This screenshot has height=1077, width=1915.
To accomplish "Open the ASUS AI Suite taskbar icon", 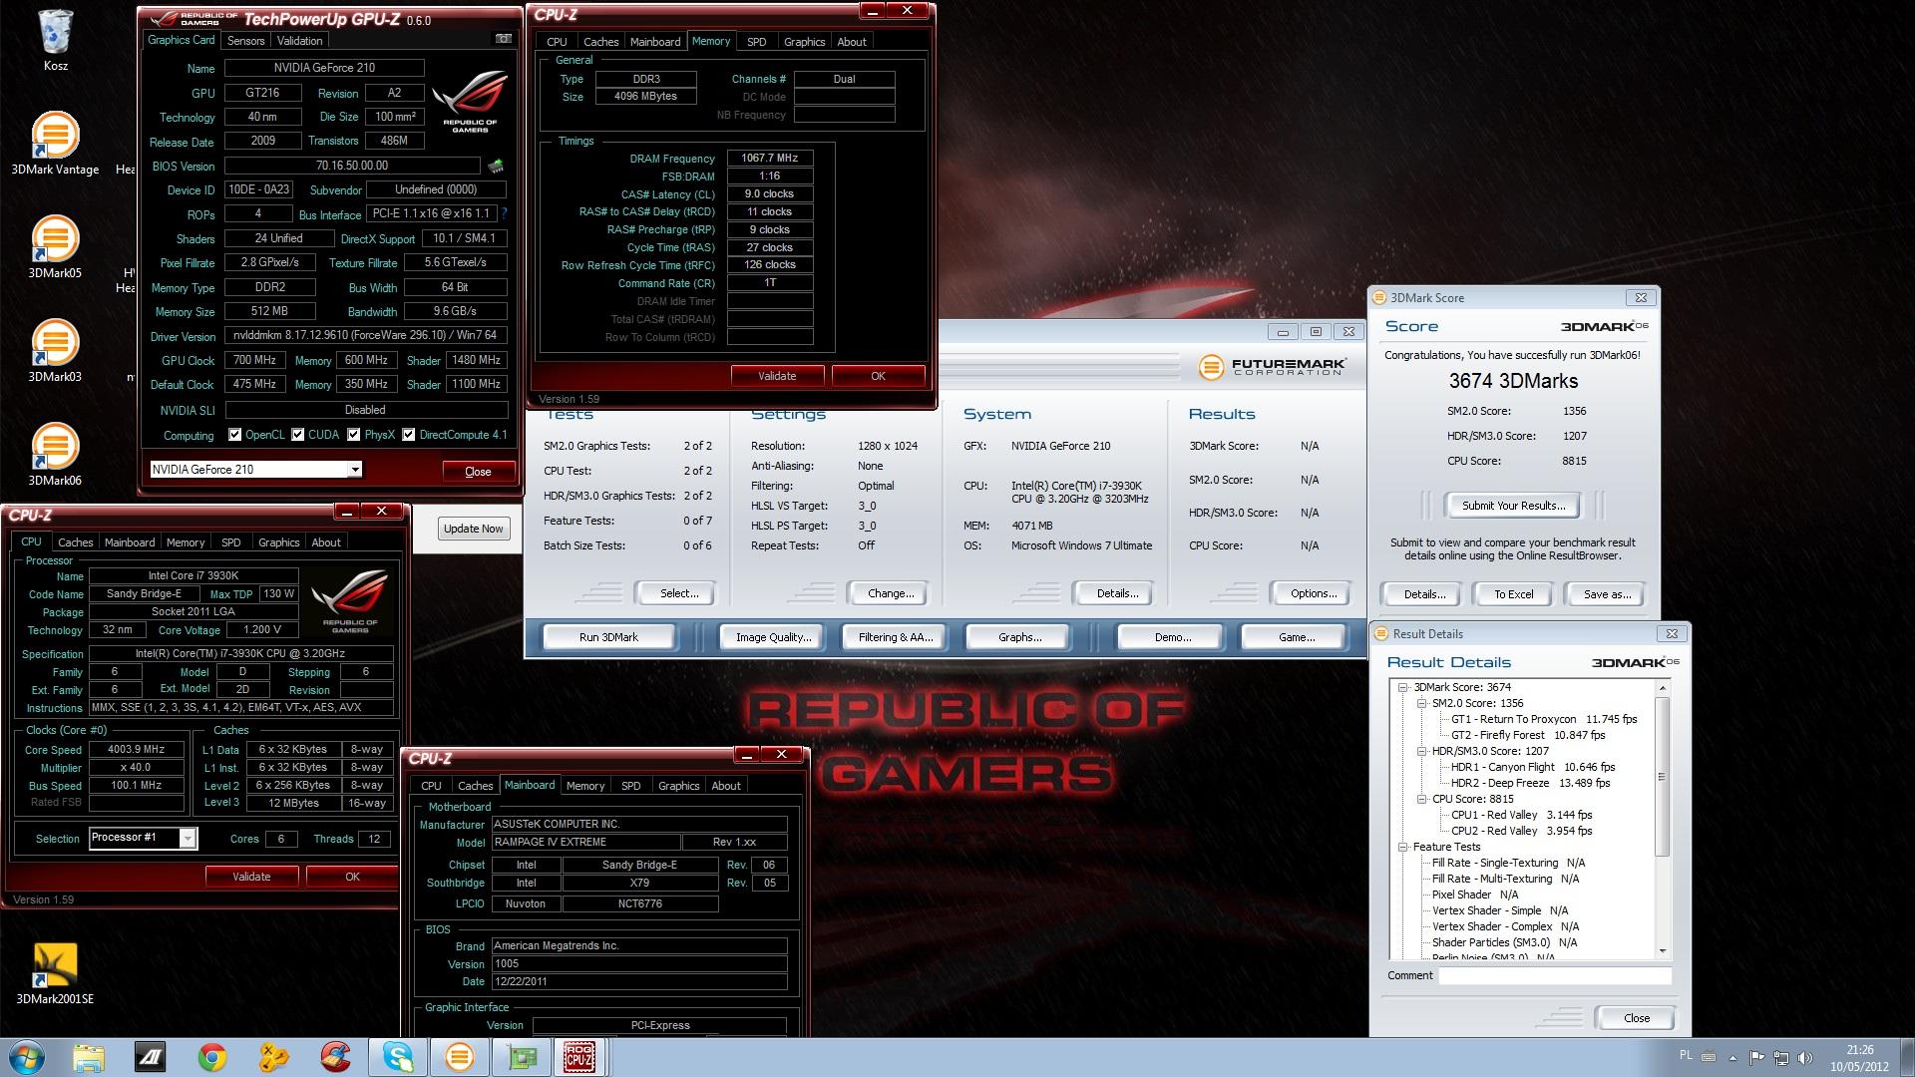I will [x=151, y=1057].
